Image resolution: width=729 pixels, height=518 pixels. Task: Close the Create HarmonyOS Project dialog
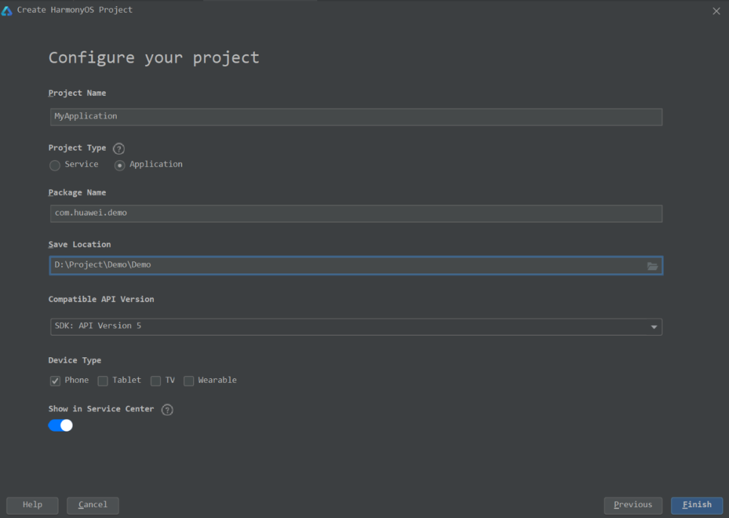716,11
